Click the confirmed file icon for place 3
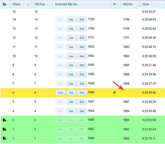 pyautogui.click(x=5, y=120)
